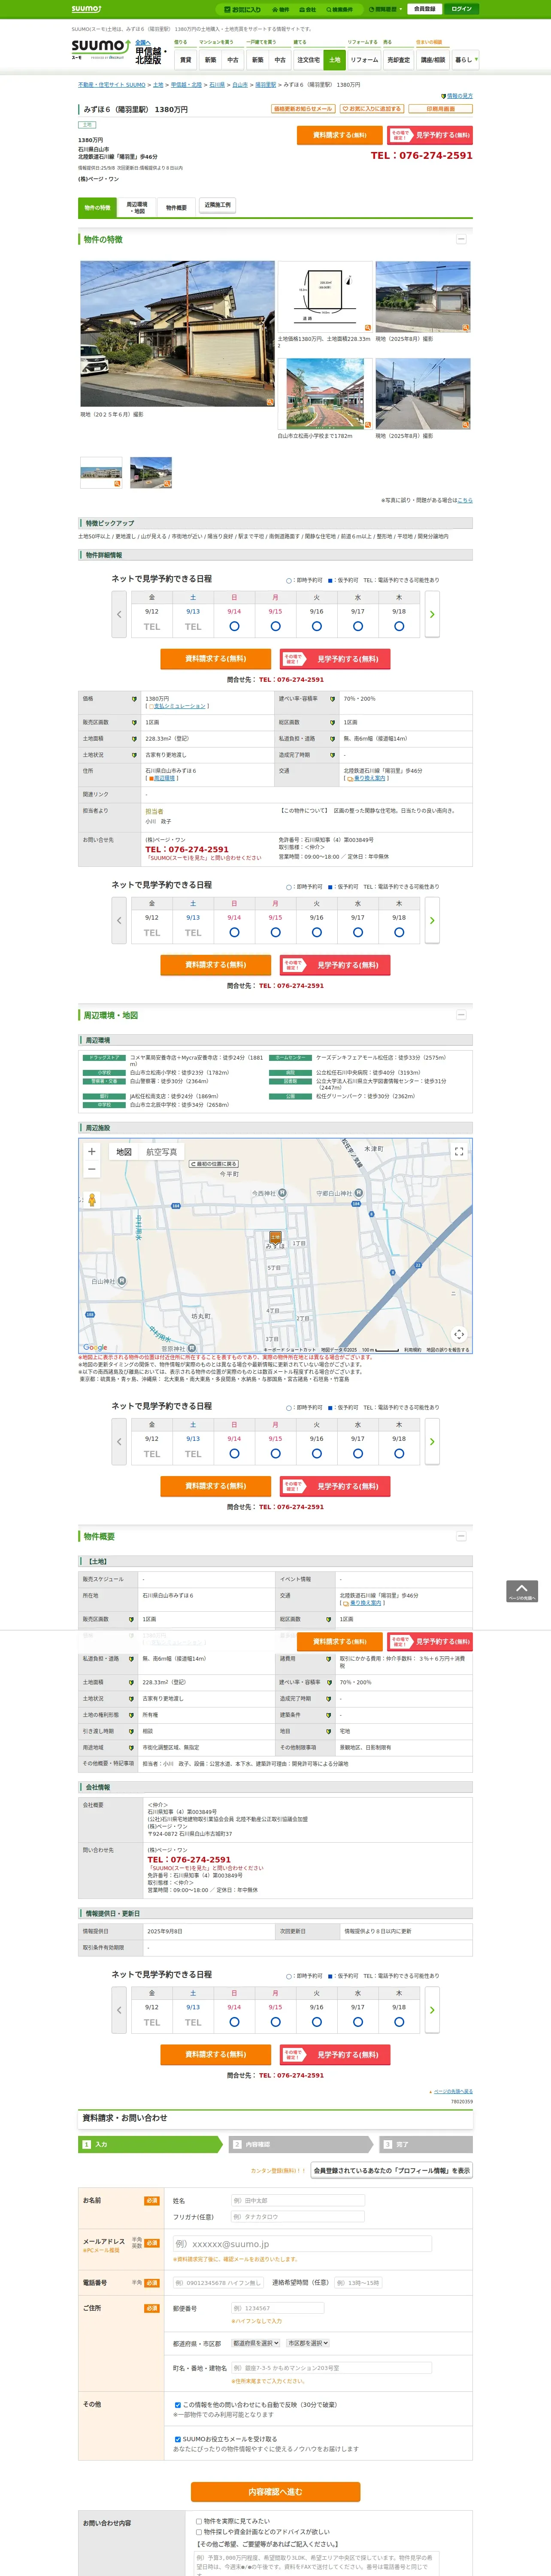551x2576 pixels.
Task: Select the Street View pegman icon
Action: coord(92,1200)
